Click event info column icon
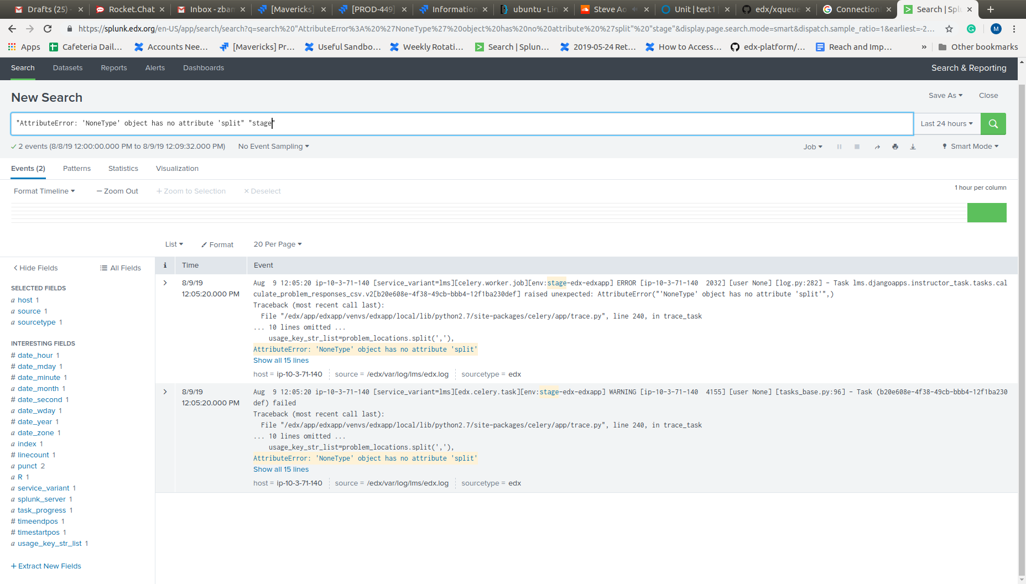Viewport: 1026px width, 584px height. click(x=165, y=265)
